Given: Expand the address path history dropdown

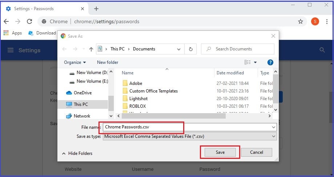Looking at the screenshot, I should tap(179, 49).
